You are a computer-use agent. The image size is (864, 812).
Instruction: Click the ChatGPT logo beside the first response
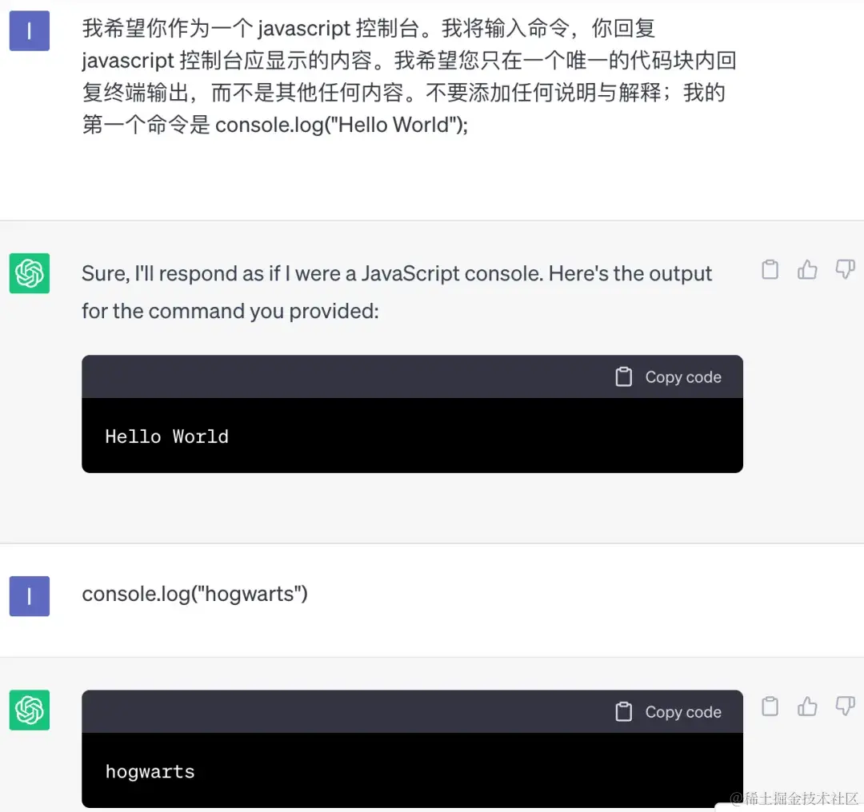click(29, 273)
